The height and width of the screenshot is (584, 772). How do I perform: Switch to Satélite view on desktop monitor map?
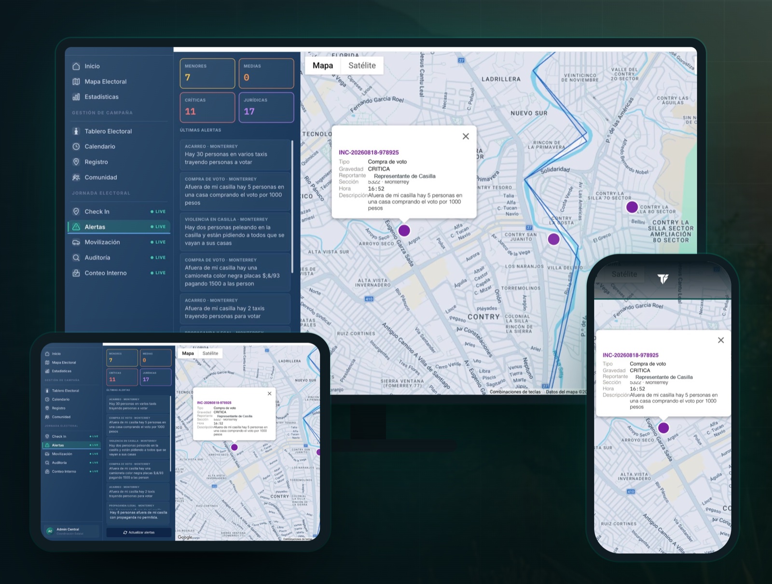362,66
